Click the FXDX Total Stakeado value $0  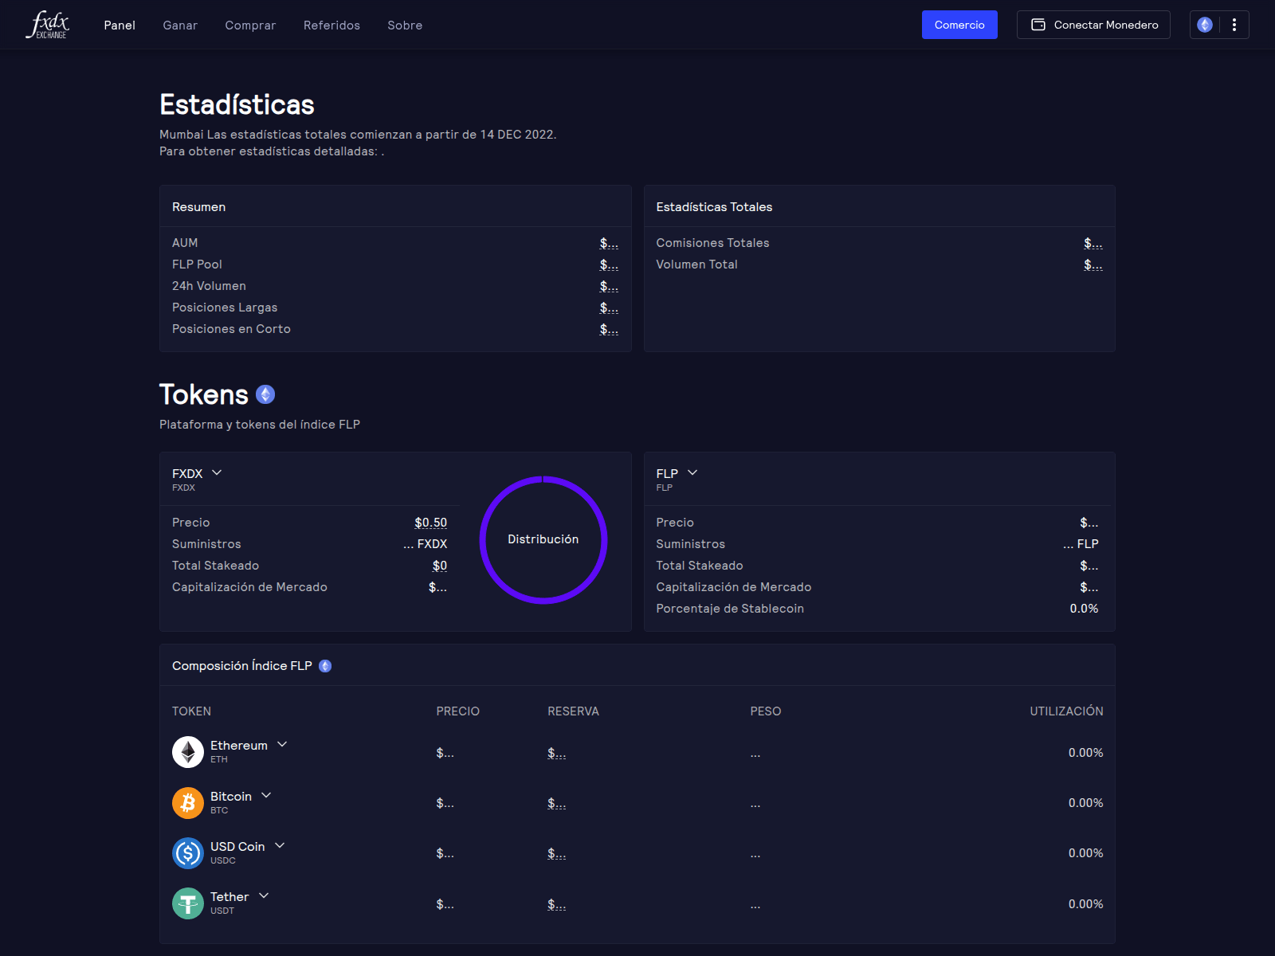(440, 566)
